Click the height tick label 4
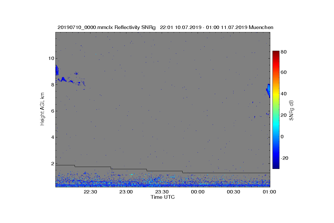This screenshot has height=223, width=334. pos(52,137)
